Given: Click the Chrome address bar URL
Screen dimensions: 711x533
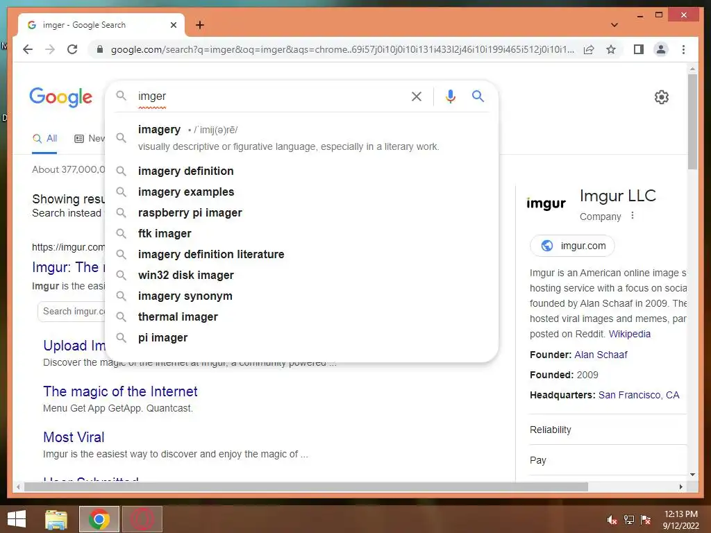Looking at the screenshot, I should pyautogui.click(x=342, y=49).
